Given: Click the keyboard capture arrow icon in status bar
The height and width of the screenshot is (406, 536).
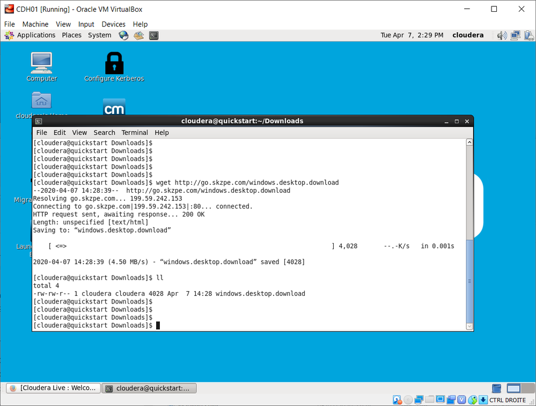Looking at the screenshot, I should point(483,400).
